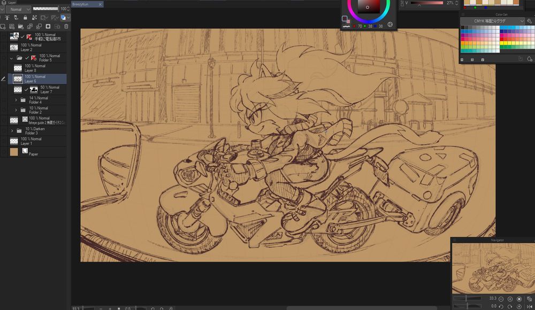Expand the Folder 3 Darken layer group

pyautogui.click(x=12, y=130)
